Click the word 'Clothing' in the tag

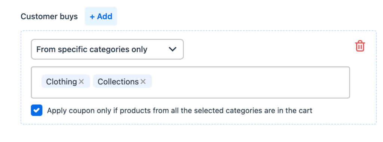tap(62, 82)
